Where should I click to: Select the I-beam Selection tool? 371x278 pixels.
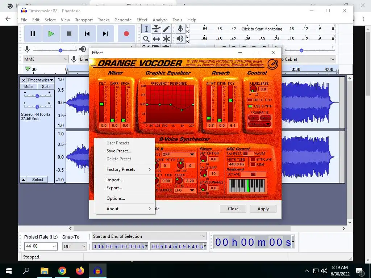[x=146, y=29]
